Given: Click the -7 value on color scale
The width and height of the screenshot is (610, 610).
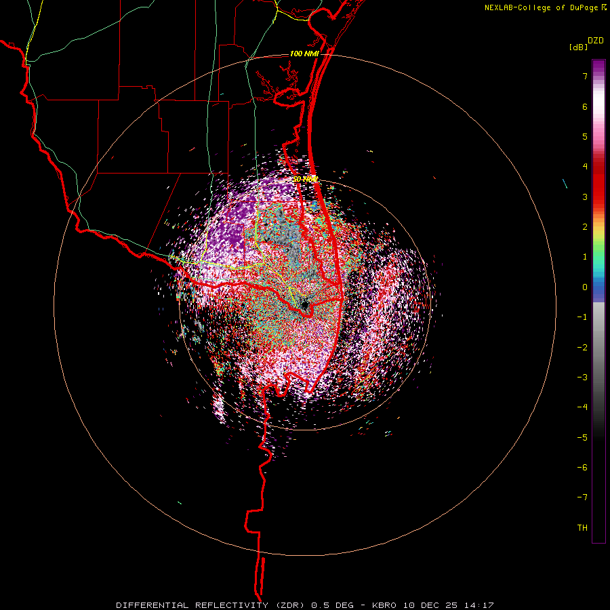Looking at the screenshot, I should tap(582, 497).
